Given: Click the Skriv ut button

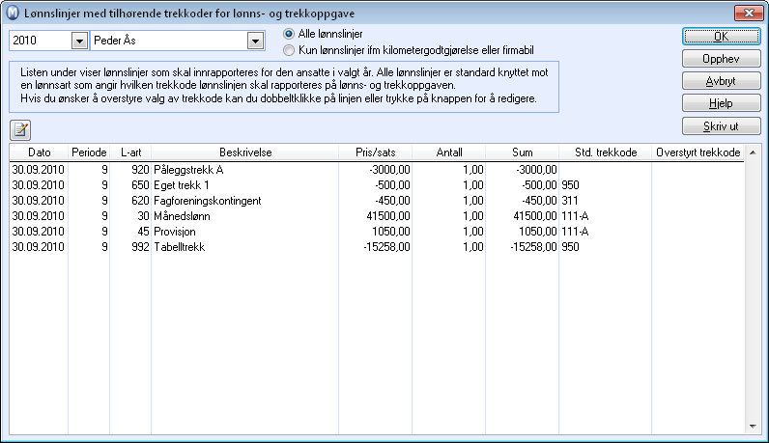Looking at the screenshot, I should [x=721, y=125].
